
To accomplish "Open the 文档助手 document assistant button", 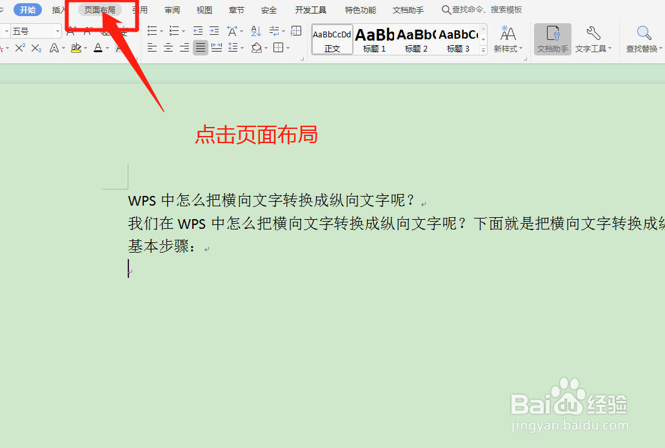I will coord(553,39).
